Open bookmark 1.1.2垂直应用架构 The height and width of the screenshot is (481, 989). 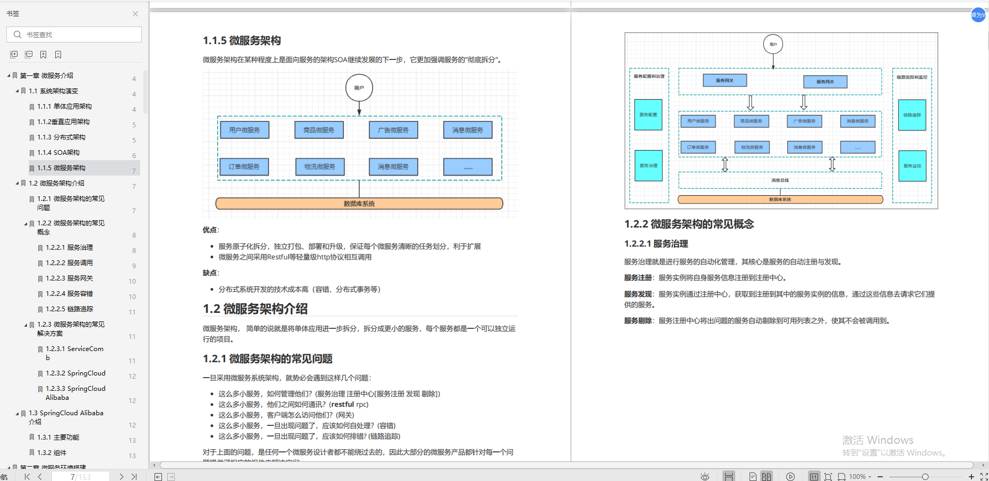(63, 121)
